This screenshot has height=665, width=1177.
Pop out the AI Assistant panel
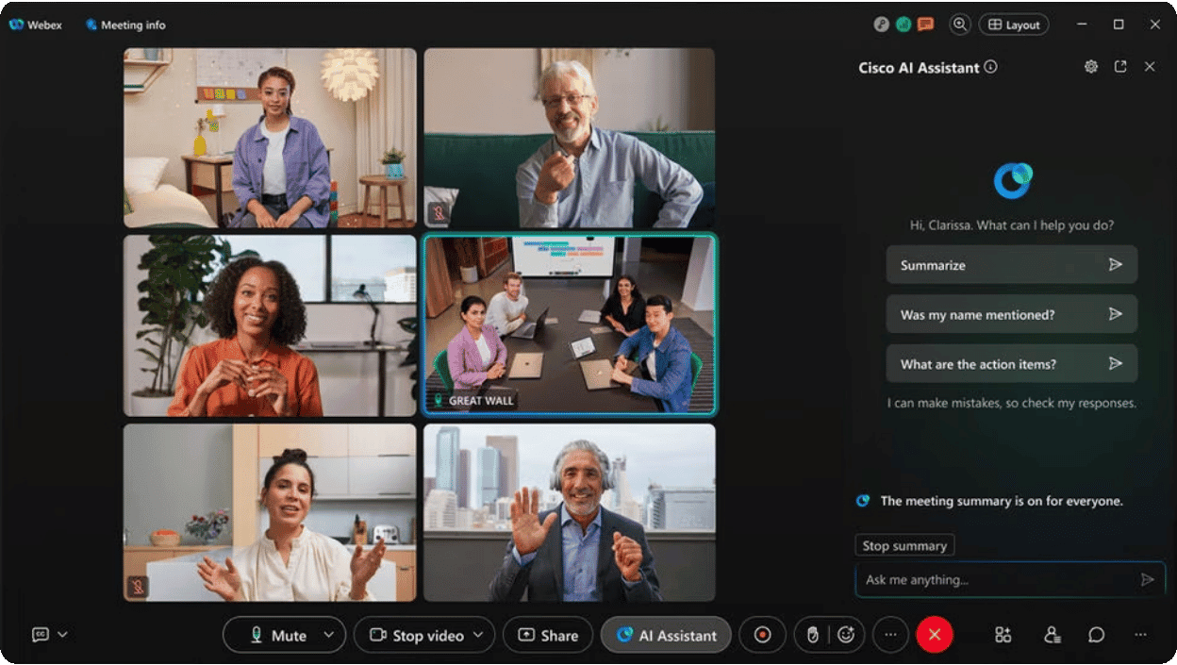tap(1120, 67)
